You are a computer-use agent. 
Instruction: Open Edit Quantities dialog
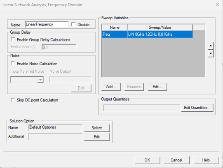pyautogui.click(x=197, y=108)
